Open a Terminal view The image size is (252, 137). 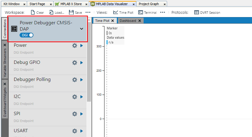(x=147, y=13)
